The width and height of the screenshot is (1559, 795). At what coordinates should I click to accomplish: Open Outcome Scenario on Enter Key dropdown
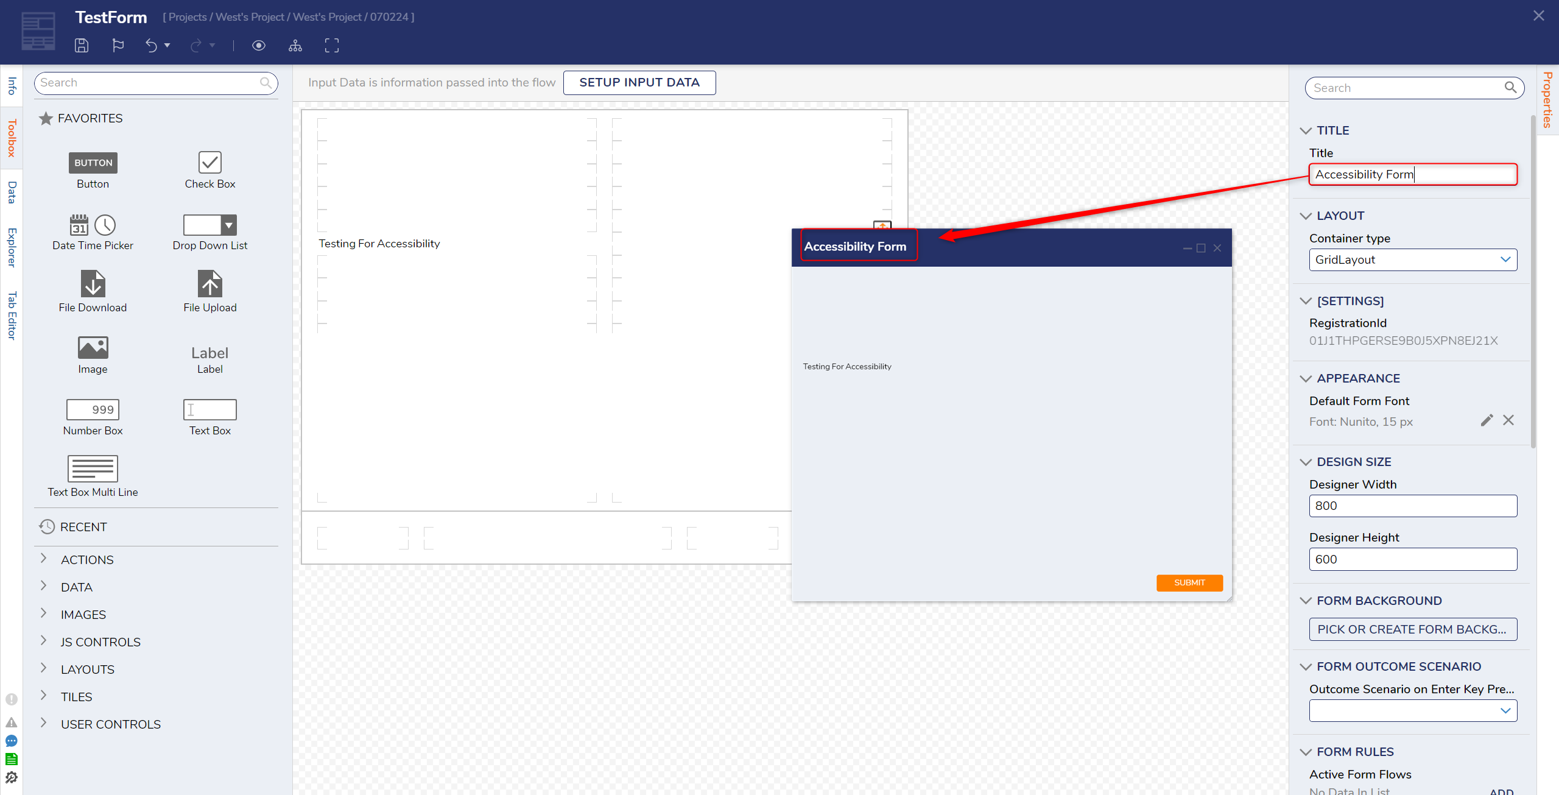point(1413,711)
